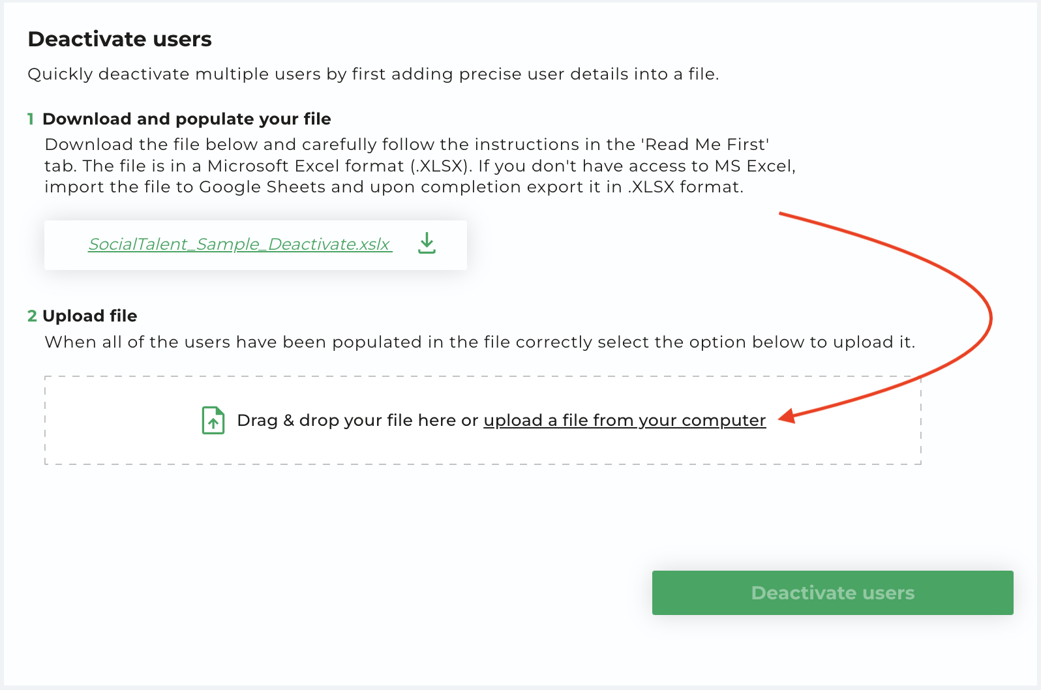Click the Deactivate users page heading
This screenshot has width=1041, height=690.
click(x=120, y=39)
